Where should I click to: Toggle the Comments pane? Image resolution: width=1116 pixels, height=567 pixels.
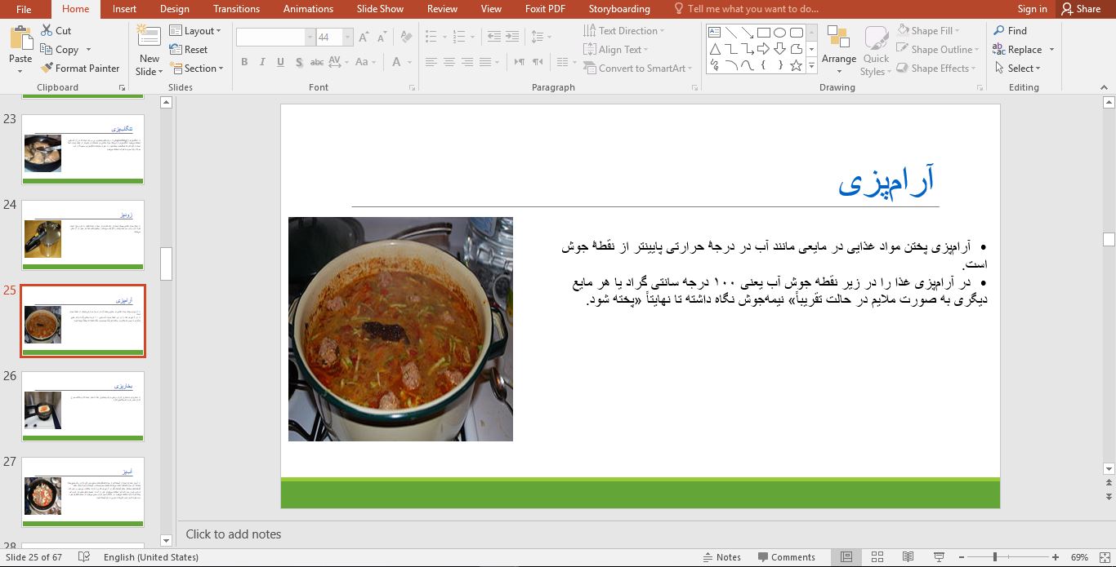coord(785,557)
